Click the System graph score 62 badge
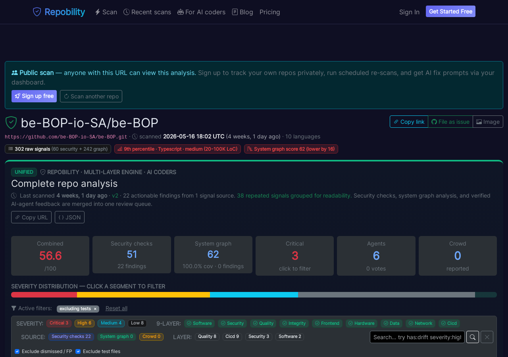The width and height of the screenshot is (508, 357). click(291, 149)
